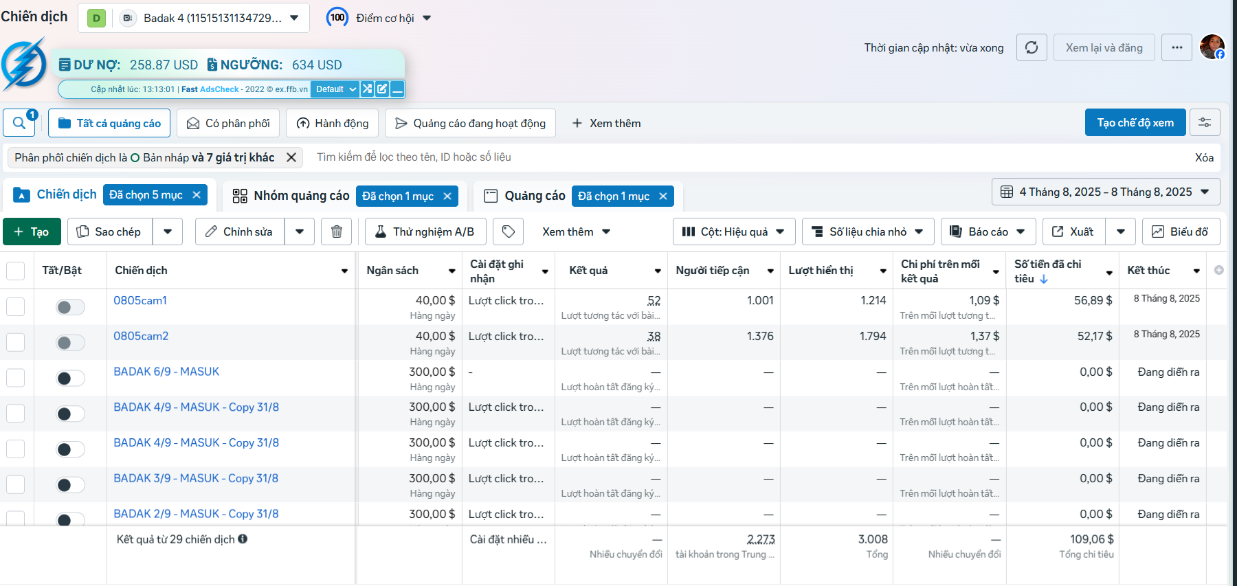Switch to Quảng cáo đang hoạt động view
Image resolution: width=1237 pixels, height=586 pixels.
point(470,123)
